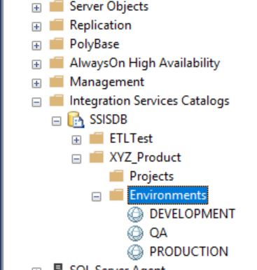Click the ETLTest folder icon
The image size is (257, 270).
pos(97,138)
